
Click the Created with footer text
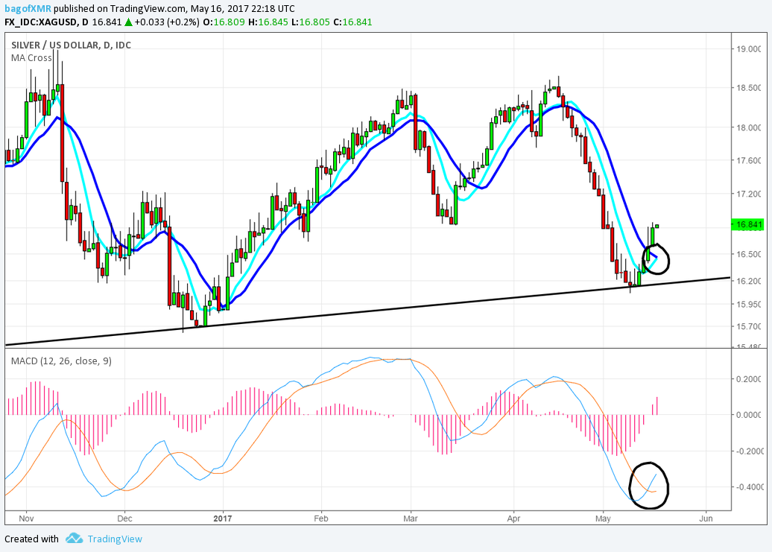pos(31,539)
